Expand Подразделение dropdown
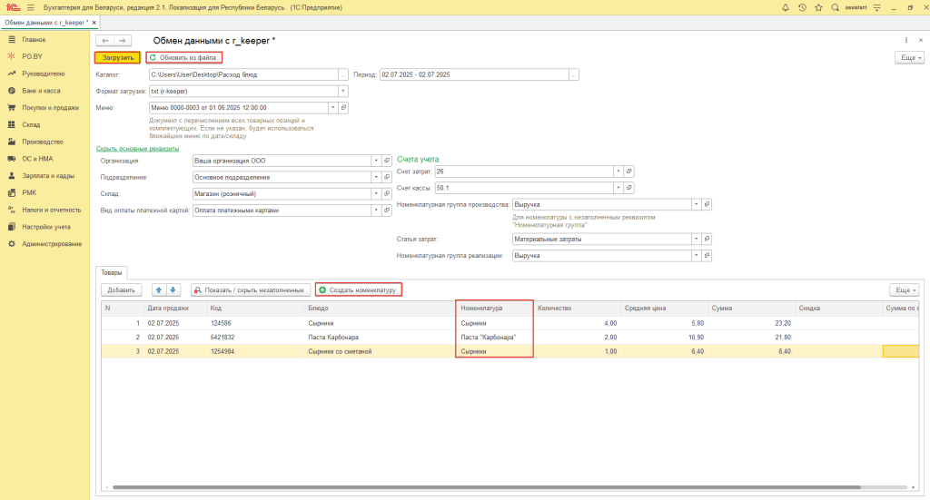 (x=376, y=177)
